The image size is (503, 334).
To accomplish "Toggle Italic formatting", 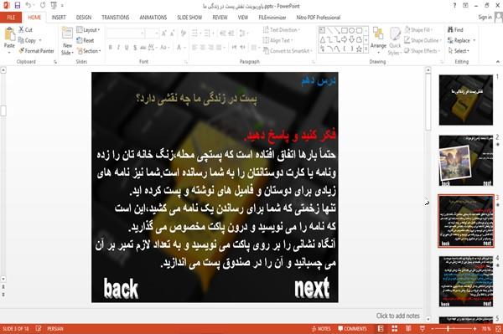I will tap(118, 48).
